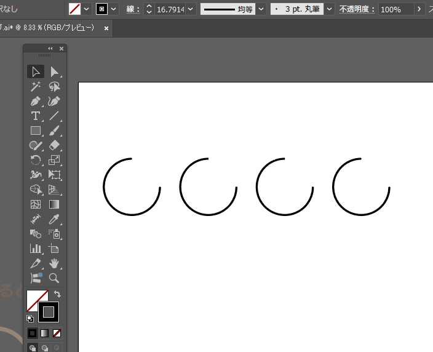Click fill color box in control bar

click(74, 9)
